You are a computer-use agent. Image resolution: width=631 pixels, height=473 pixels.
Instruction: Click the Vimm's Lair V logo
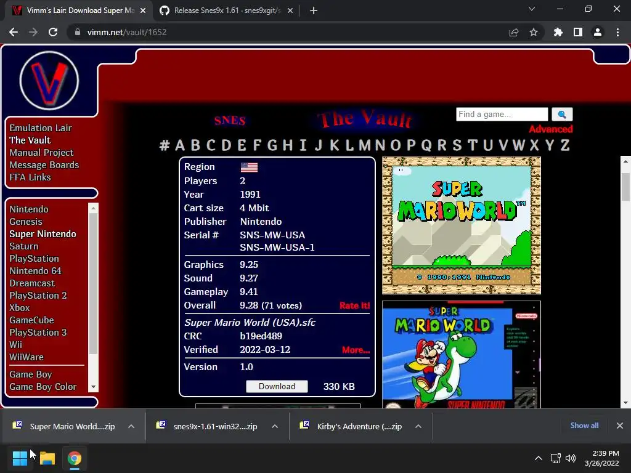[x=49, y=81]
